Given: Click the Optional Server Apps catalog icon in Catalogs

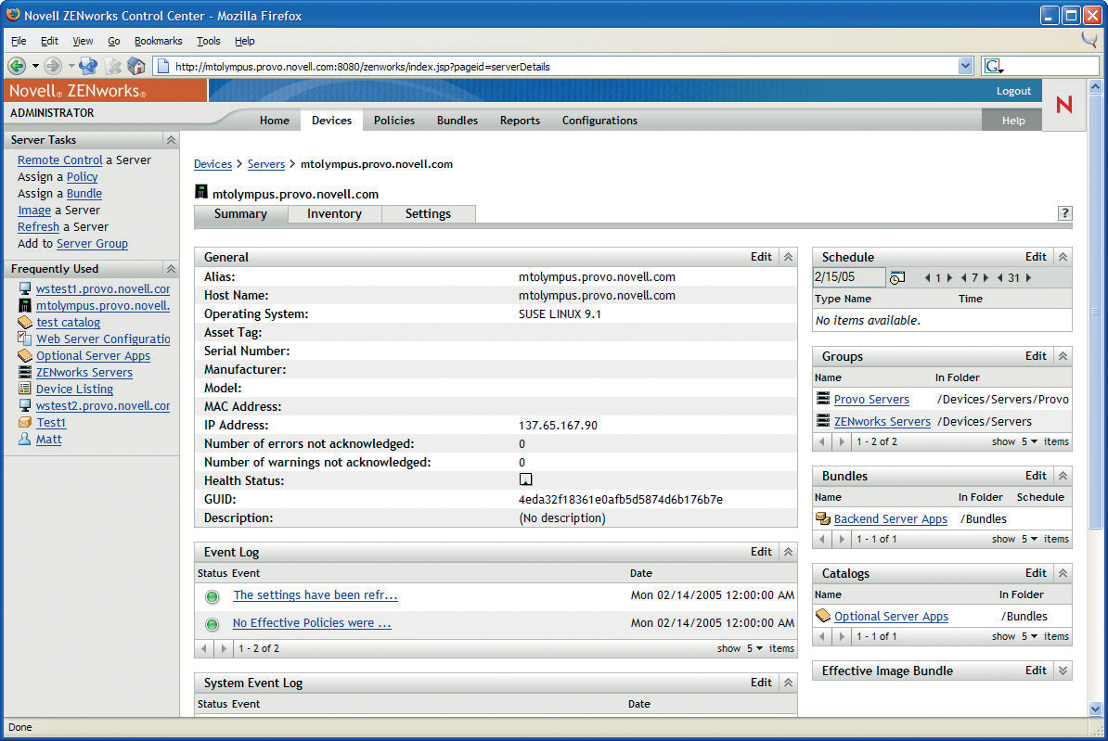Looking at the screenshot, I should pos(823,616).
